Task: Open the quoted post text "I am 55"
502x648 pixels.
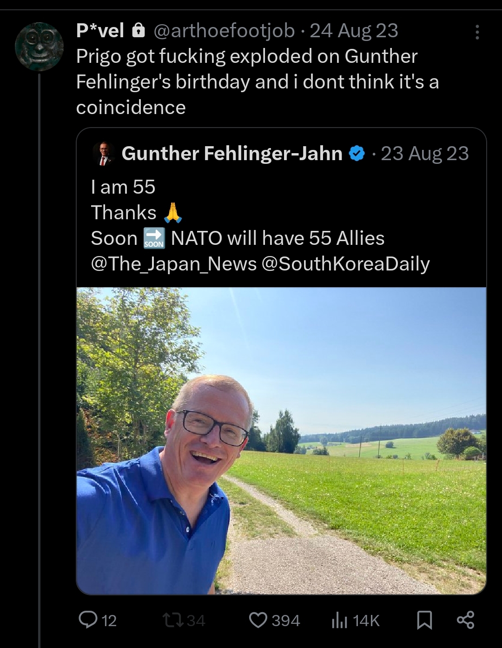Action: (x=123, y=187)
